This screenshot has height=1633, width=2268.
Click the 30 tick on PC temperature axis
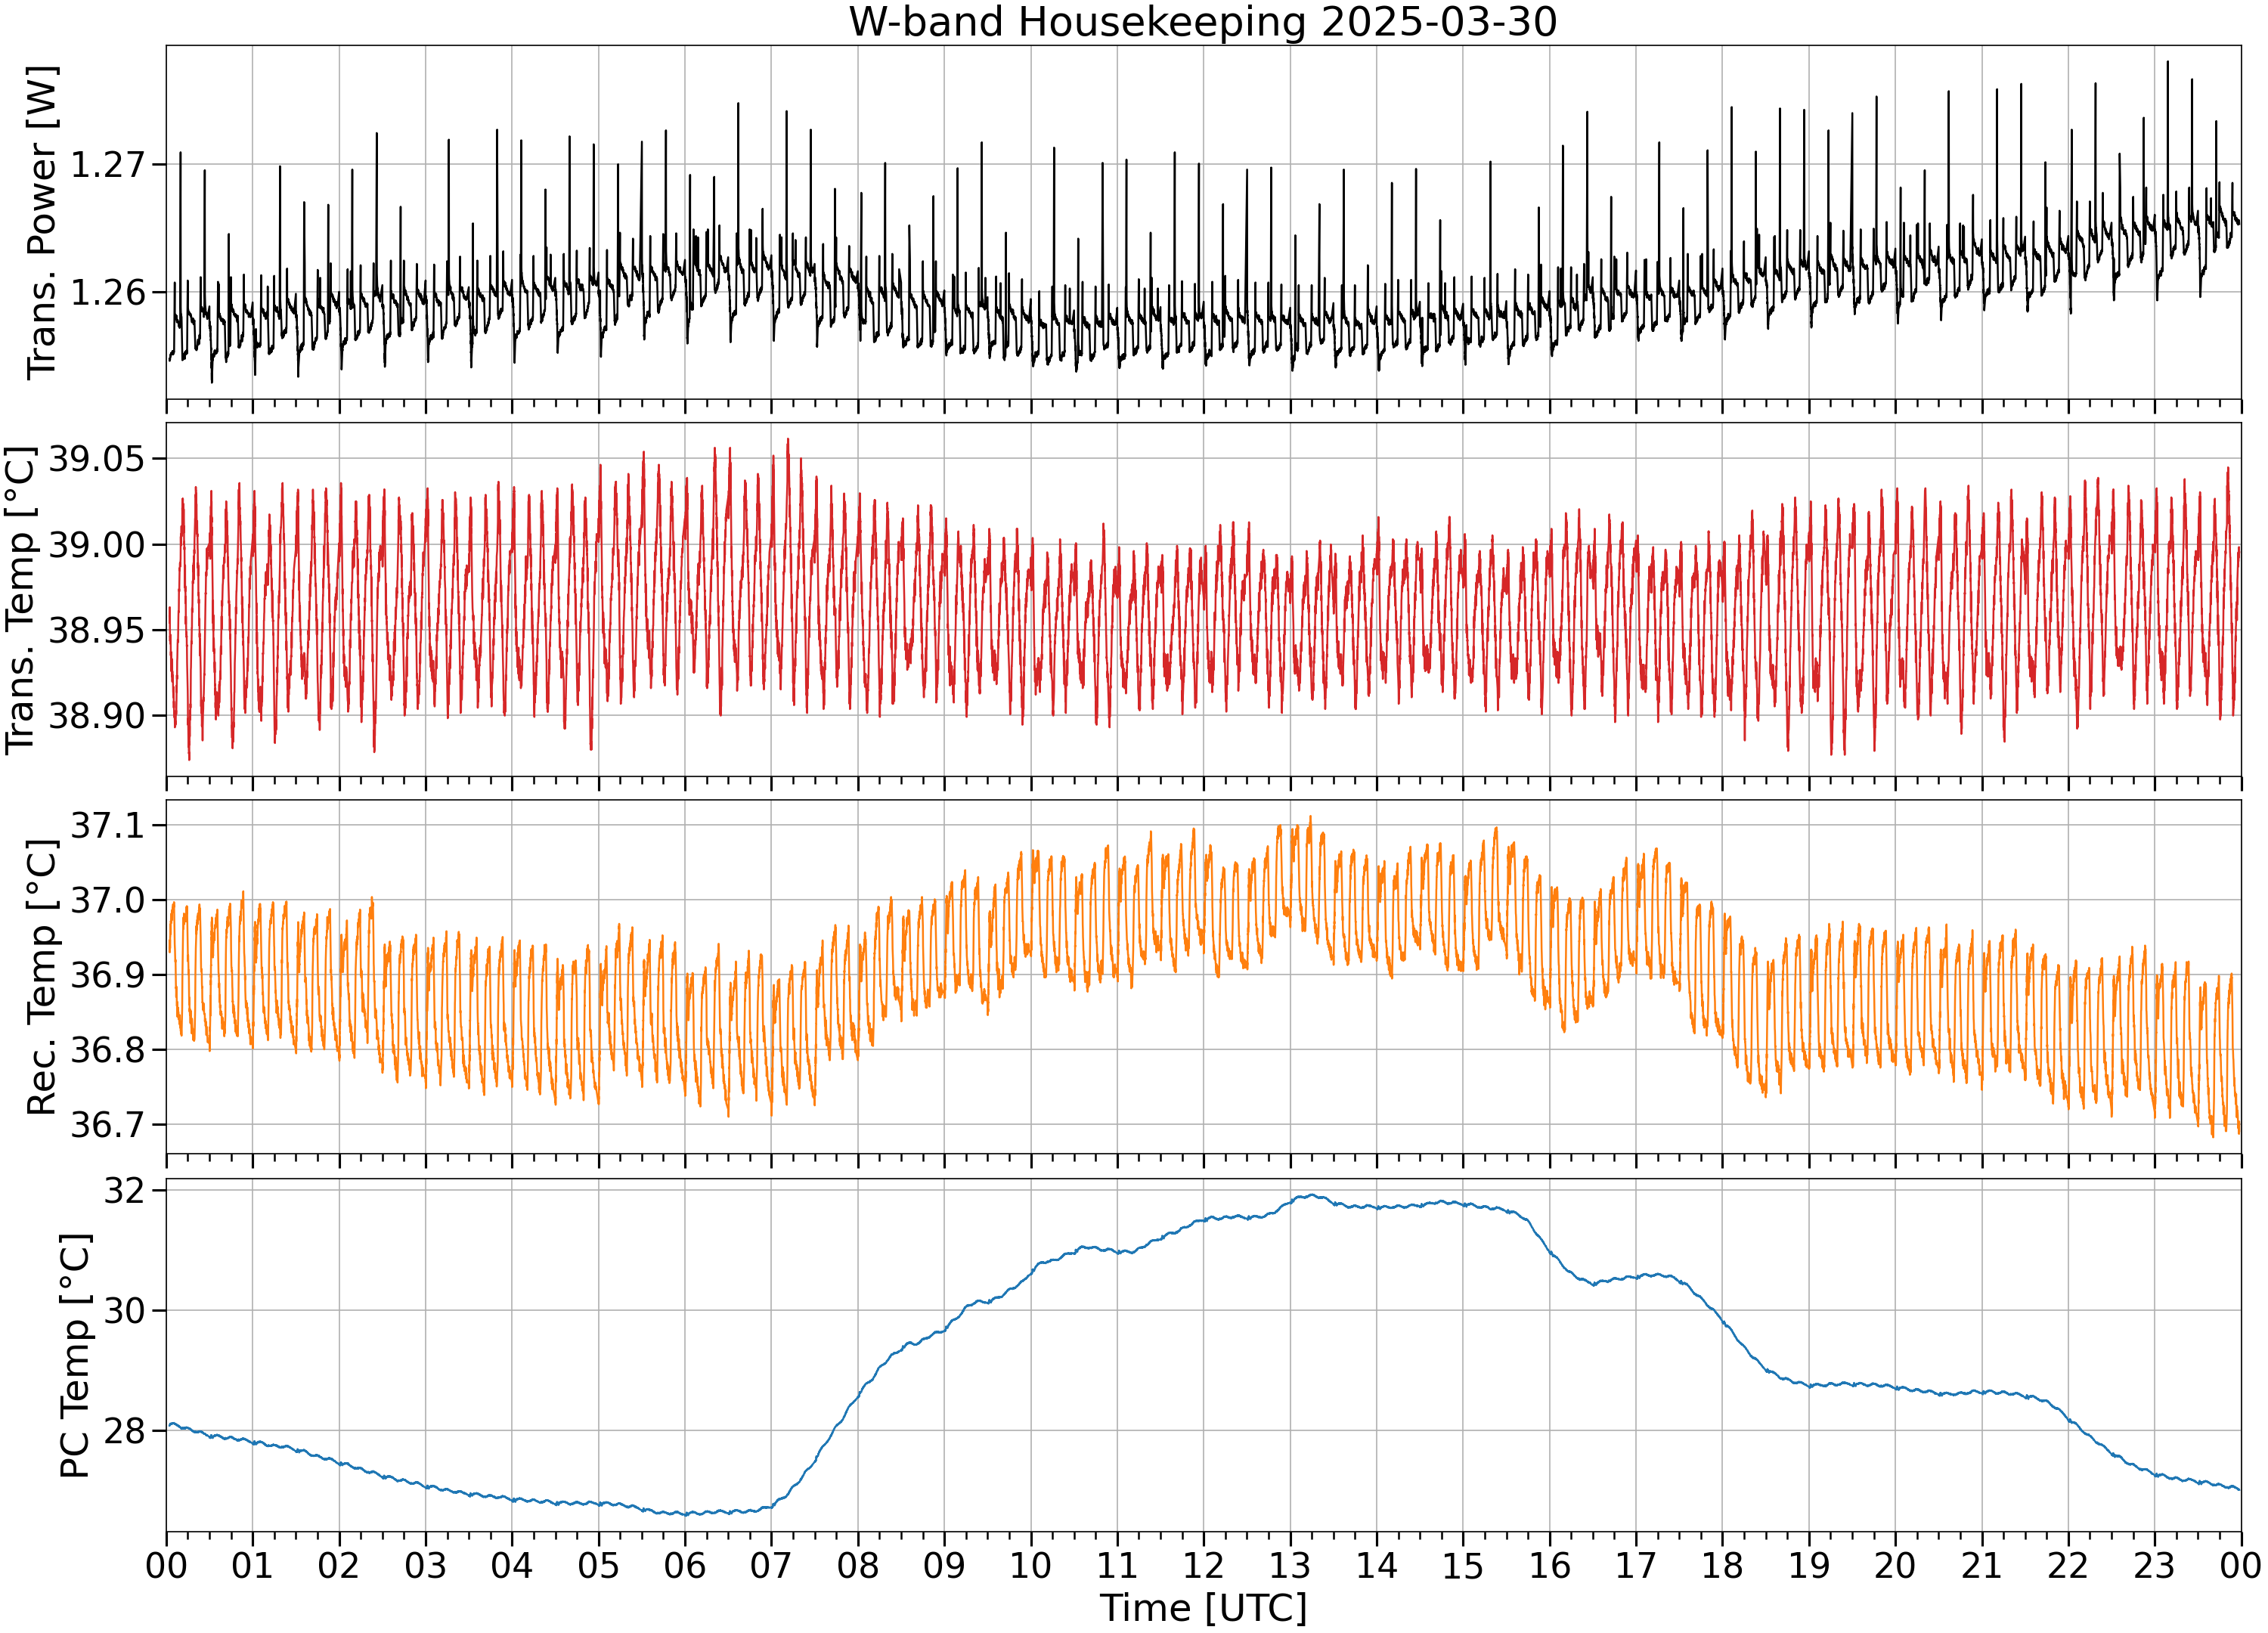pos(125,1311)
